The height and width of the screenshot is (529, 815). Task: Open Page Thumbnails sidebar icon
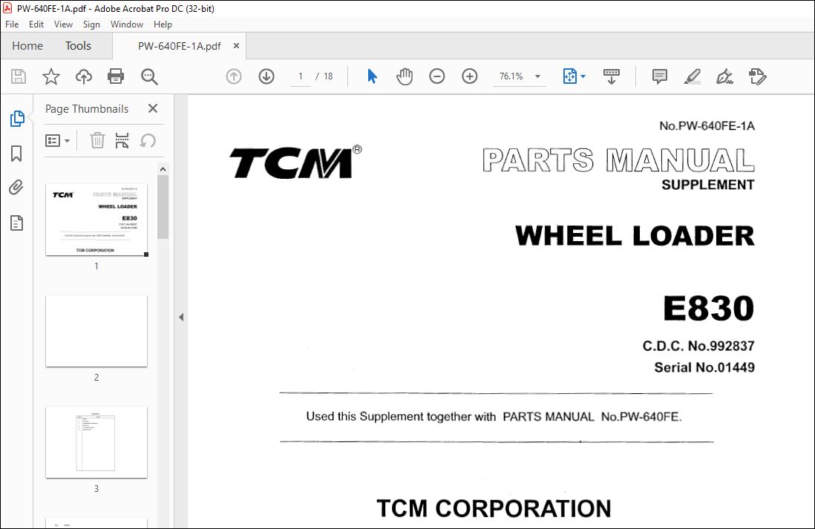click(16, 119)
